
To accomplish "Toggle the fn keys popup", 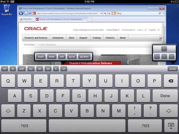I will (x=56, y=69).
